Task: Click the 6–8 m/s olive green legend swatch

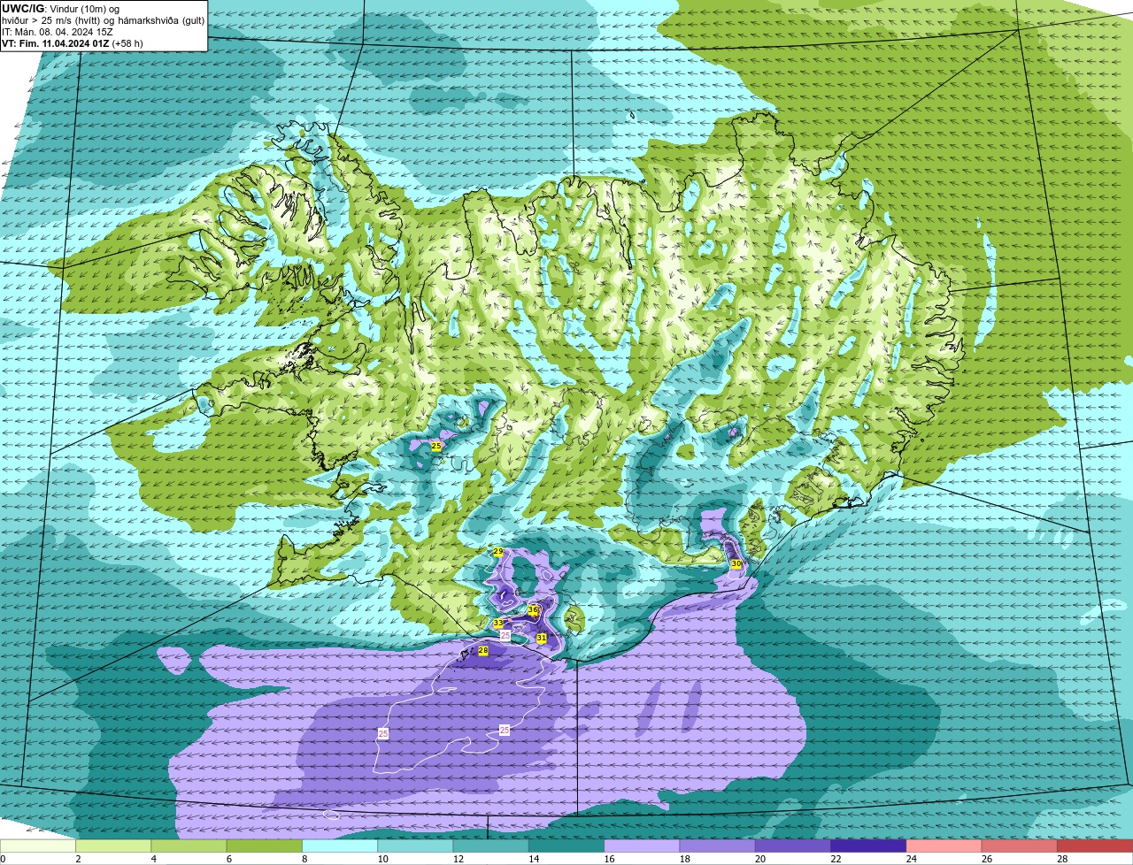Action: [265, 846]
